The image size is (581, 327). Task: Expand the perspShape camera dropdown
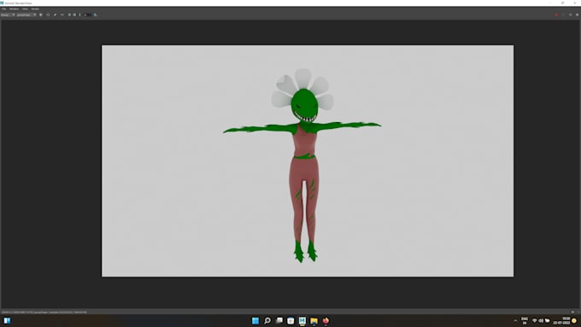pos(26,15)
